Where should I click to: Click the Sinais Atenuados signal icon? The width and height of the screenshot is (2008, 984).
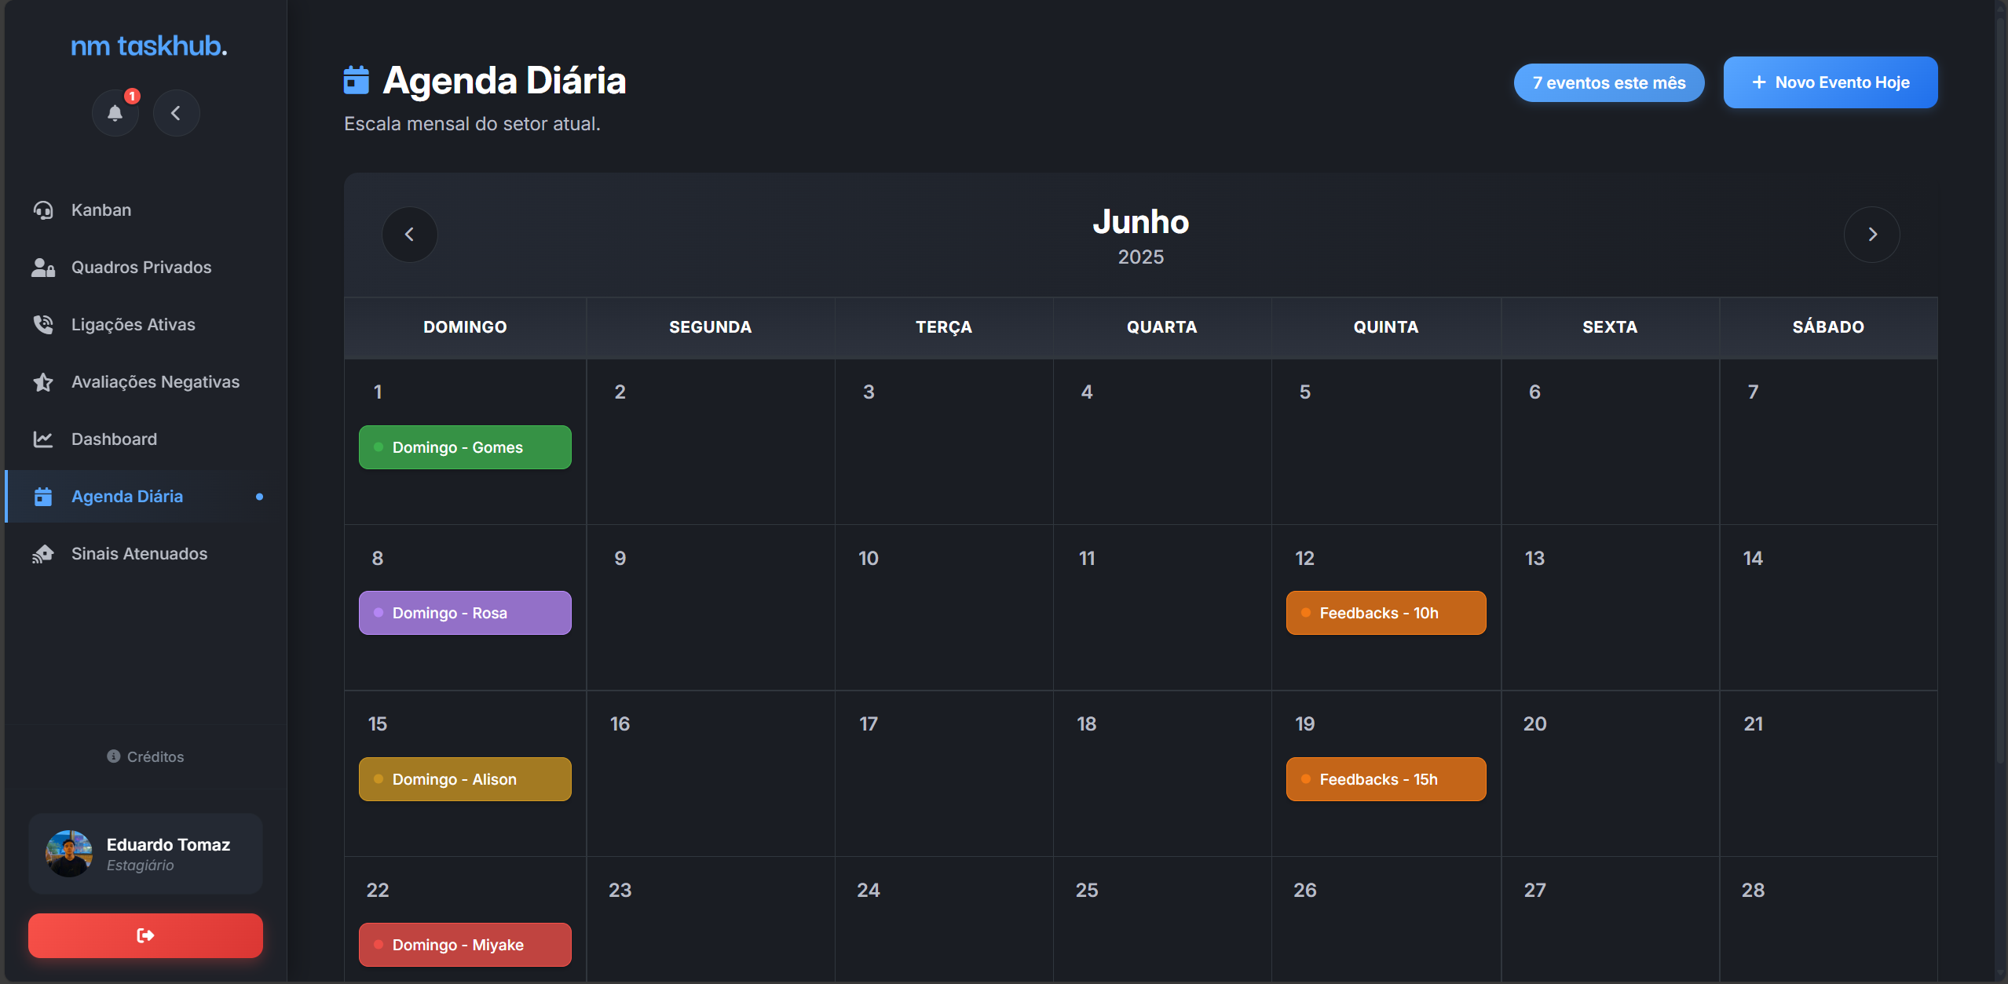coord(43,554)
